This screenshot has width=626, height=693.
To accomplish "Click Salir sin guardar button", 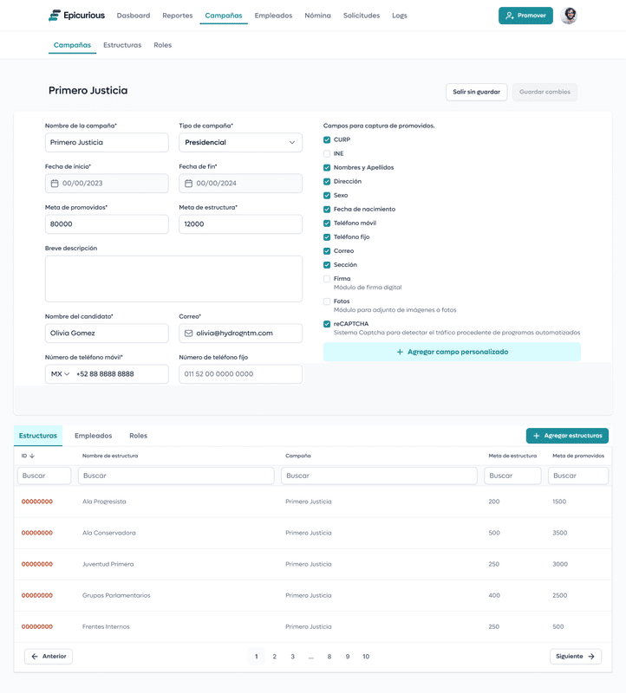I will click(476, 92).
